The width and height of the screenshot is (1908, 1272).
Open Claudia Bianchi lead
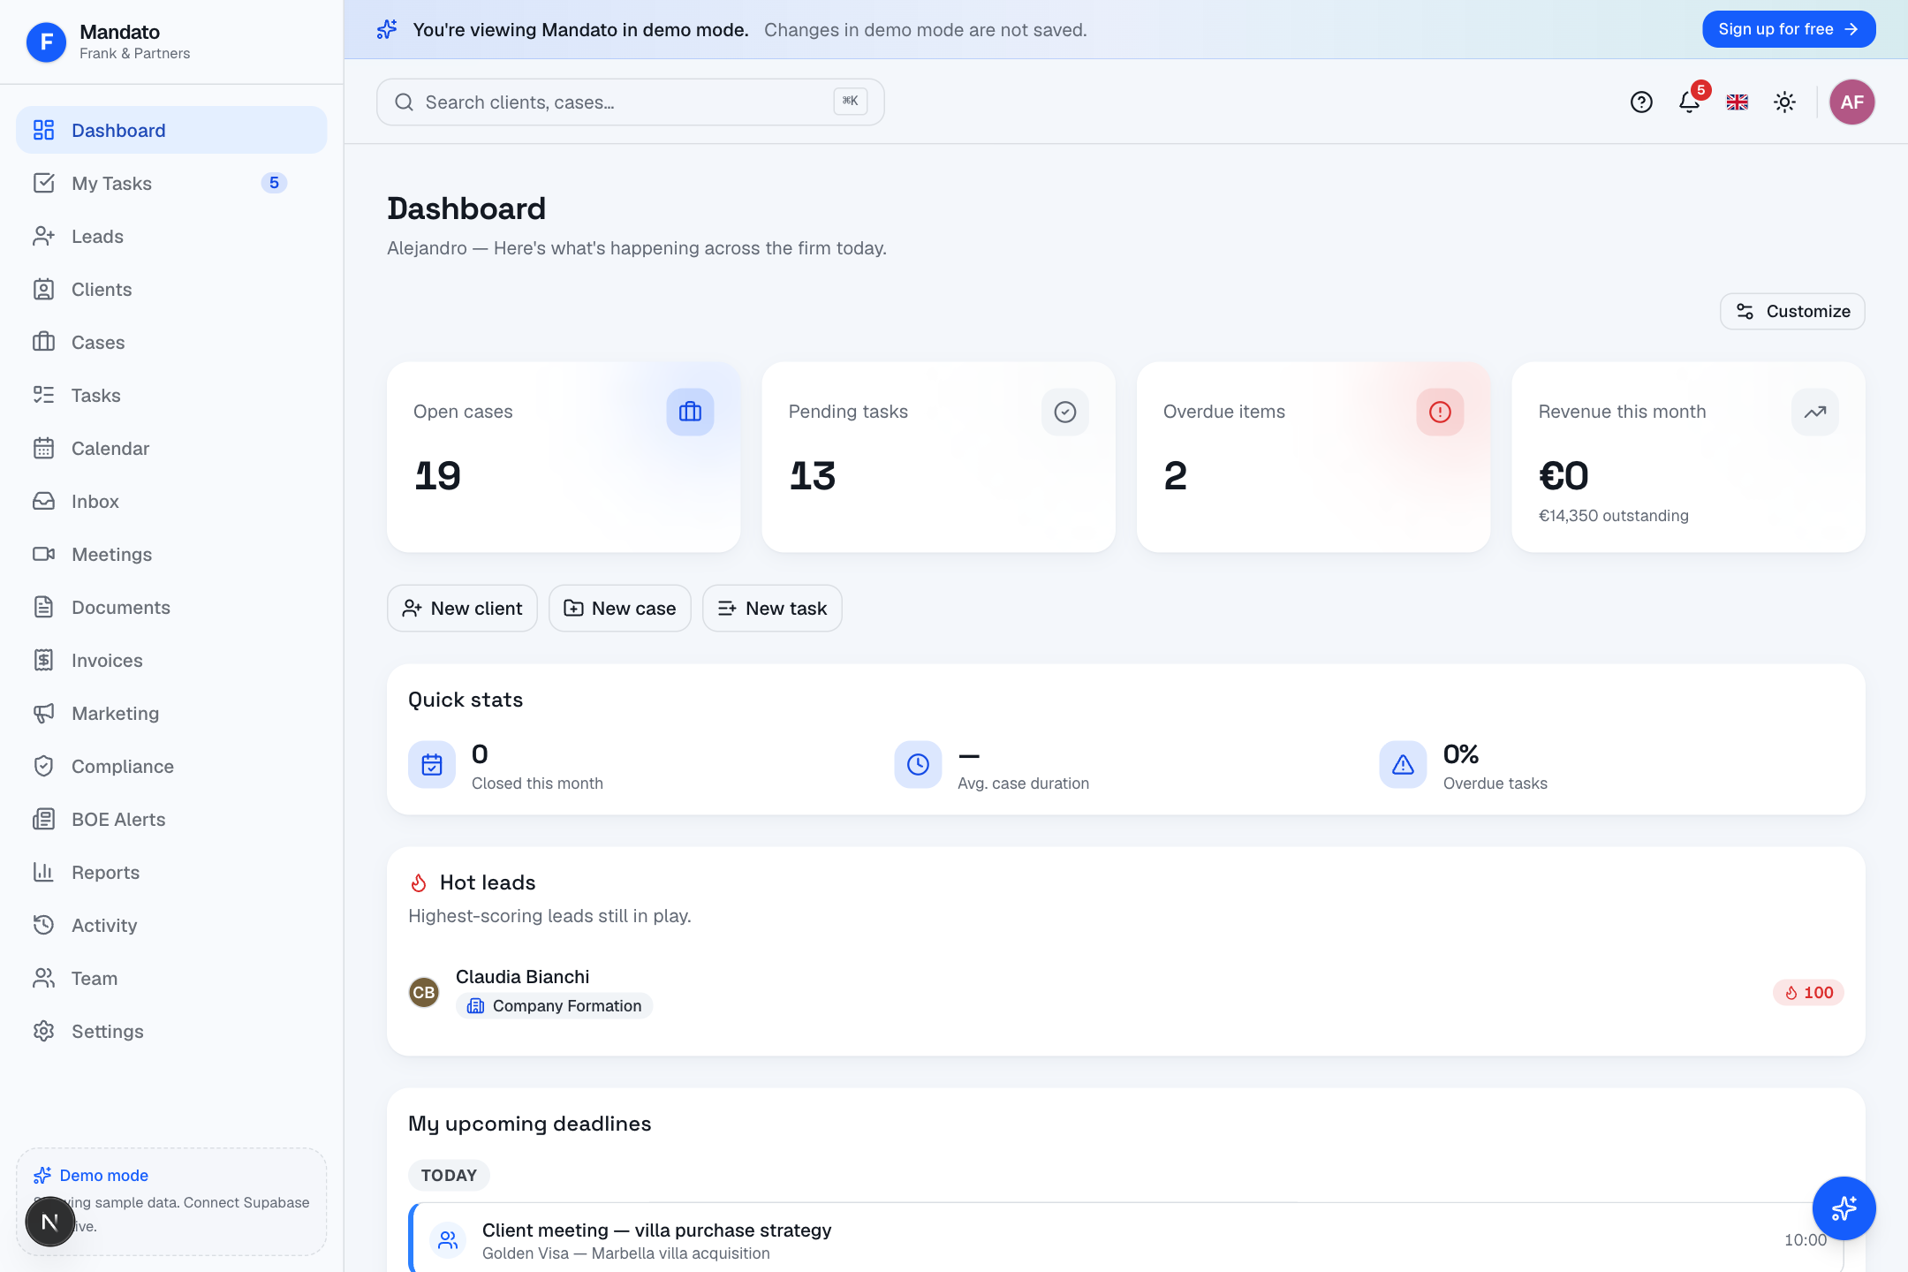(1126, 992)
